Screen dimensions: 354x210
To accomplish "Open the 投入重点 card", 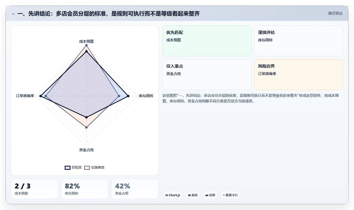I will (207, 75).
